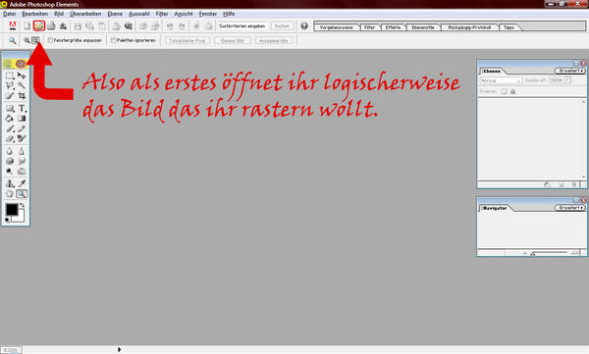Select the Zoom tool in toolbox
This screenshot has width=589, height=354.
point(22,194)
